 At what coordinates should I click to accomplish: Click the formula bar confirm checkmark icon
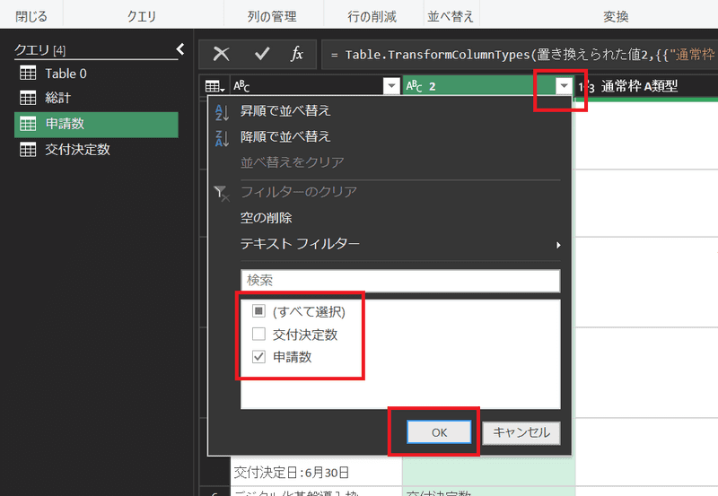point(262,54)
